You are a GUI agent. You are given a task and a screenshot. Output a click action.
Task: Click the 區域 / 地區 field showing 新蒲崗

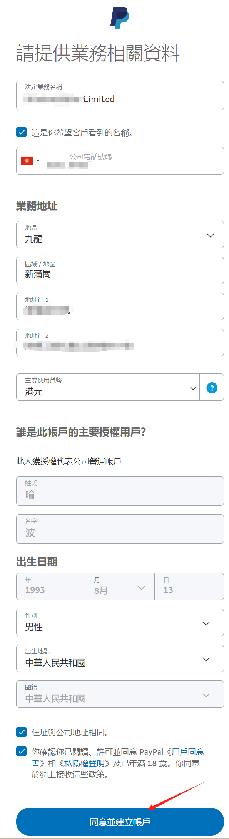click(x=120, y=270)
